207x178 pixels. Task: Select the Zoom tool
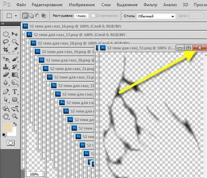coord(15,116)
